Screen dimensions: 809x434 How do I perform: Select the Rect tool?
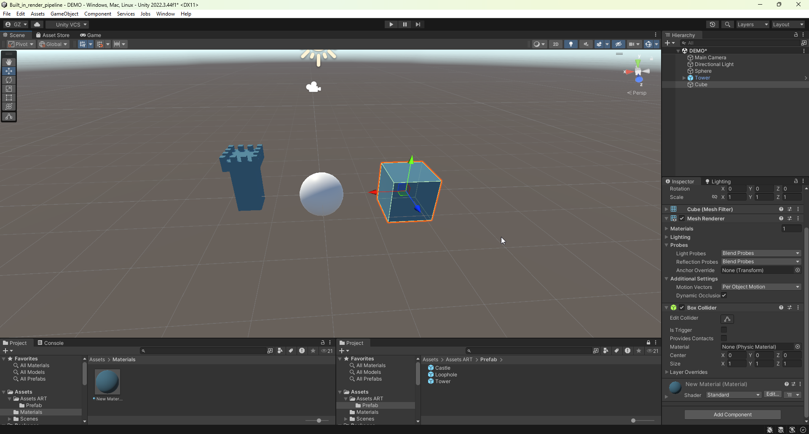9,98
